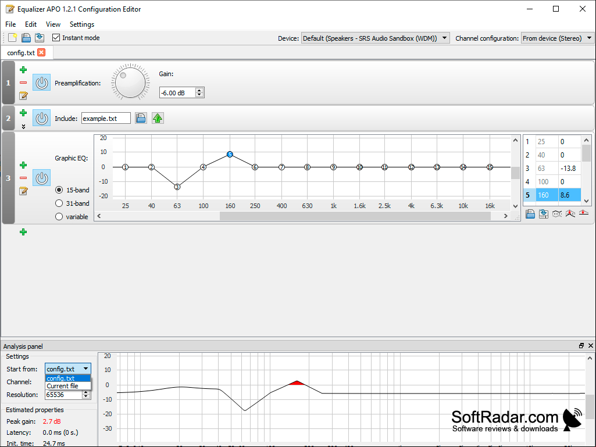596x447 pixels.
Task: Decrease preamp gain with down arrow
Action: tap(199, 95)
